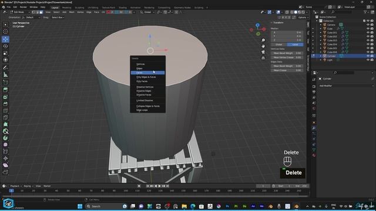Enable vertex select mode
The height and width of the screenshot is (211, 376).
(x=33, y=12)
